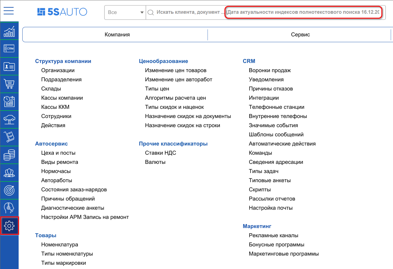The image size is (393, 269).
Task: Open the support headset icon
Action: pos(9,208)
